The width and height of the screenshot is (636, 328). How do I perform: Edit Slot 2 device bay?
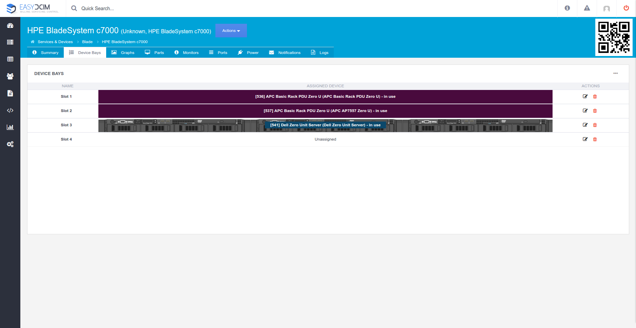(x=585, y=111)
